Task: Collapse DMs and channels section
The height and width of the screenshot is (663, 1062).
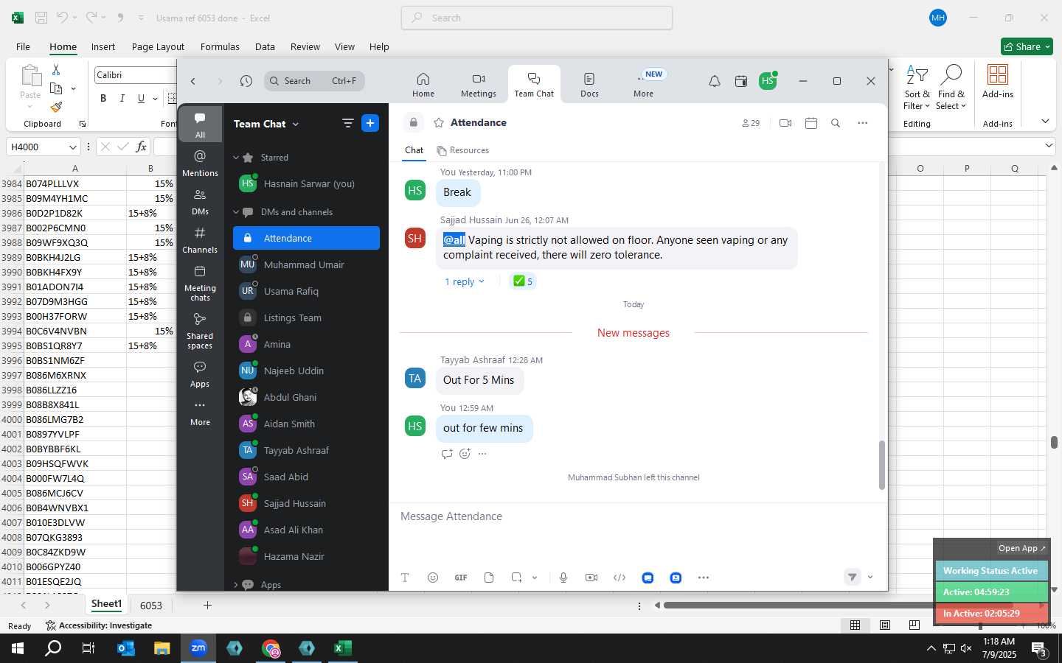Action: pos(236,212)
